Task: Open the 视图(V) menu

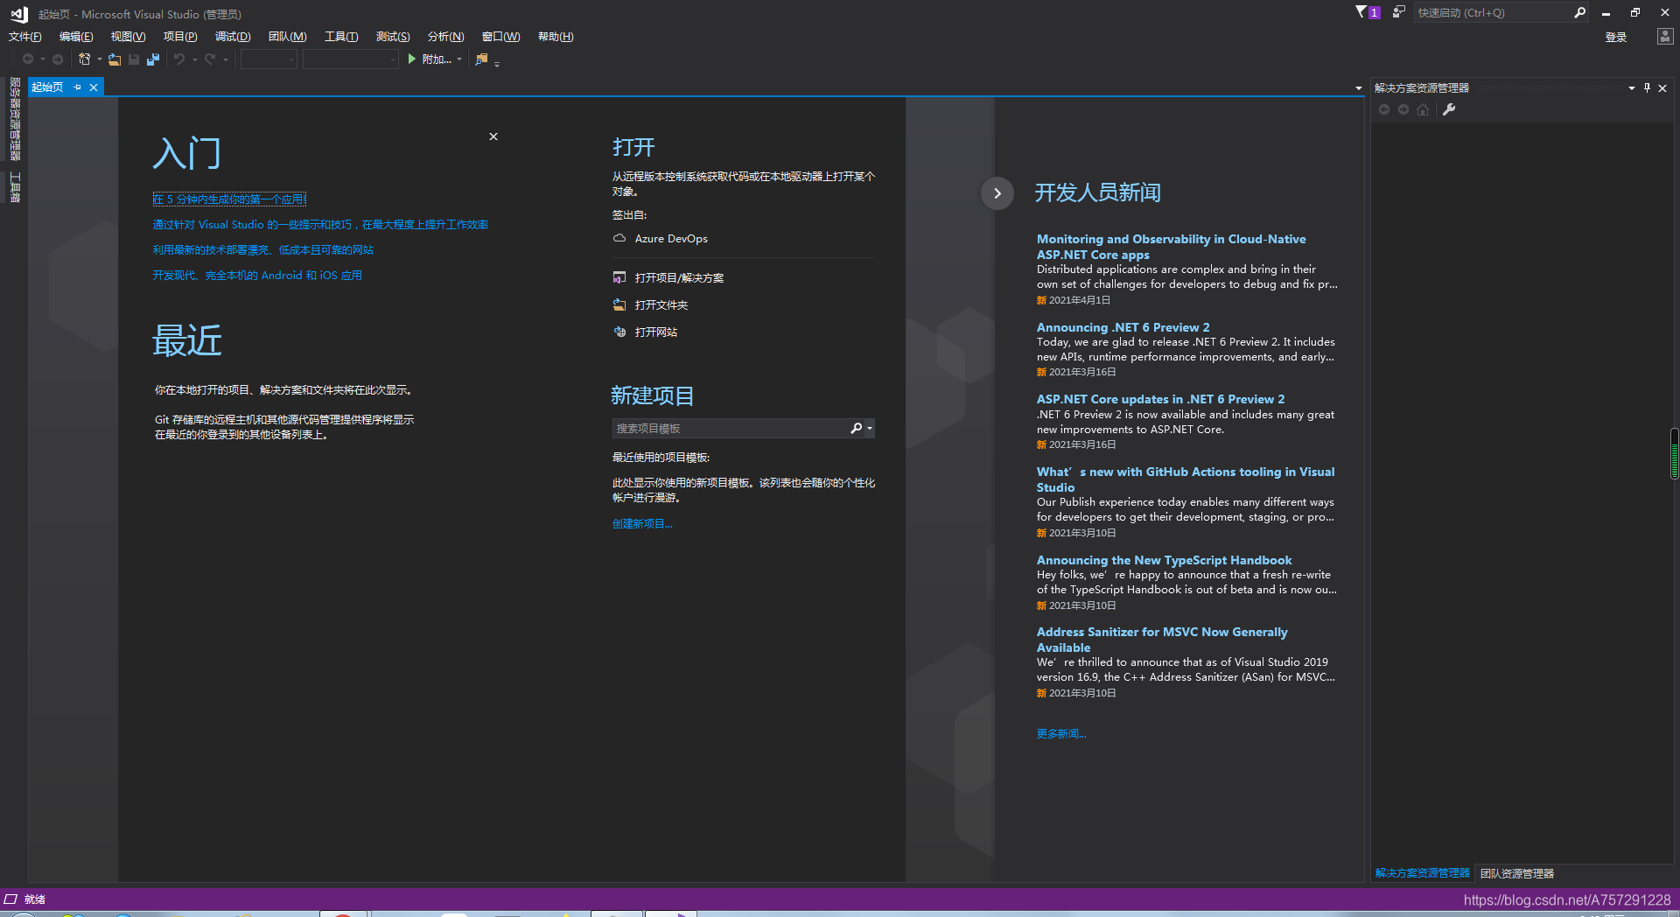Action: point(128,37)
